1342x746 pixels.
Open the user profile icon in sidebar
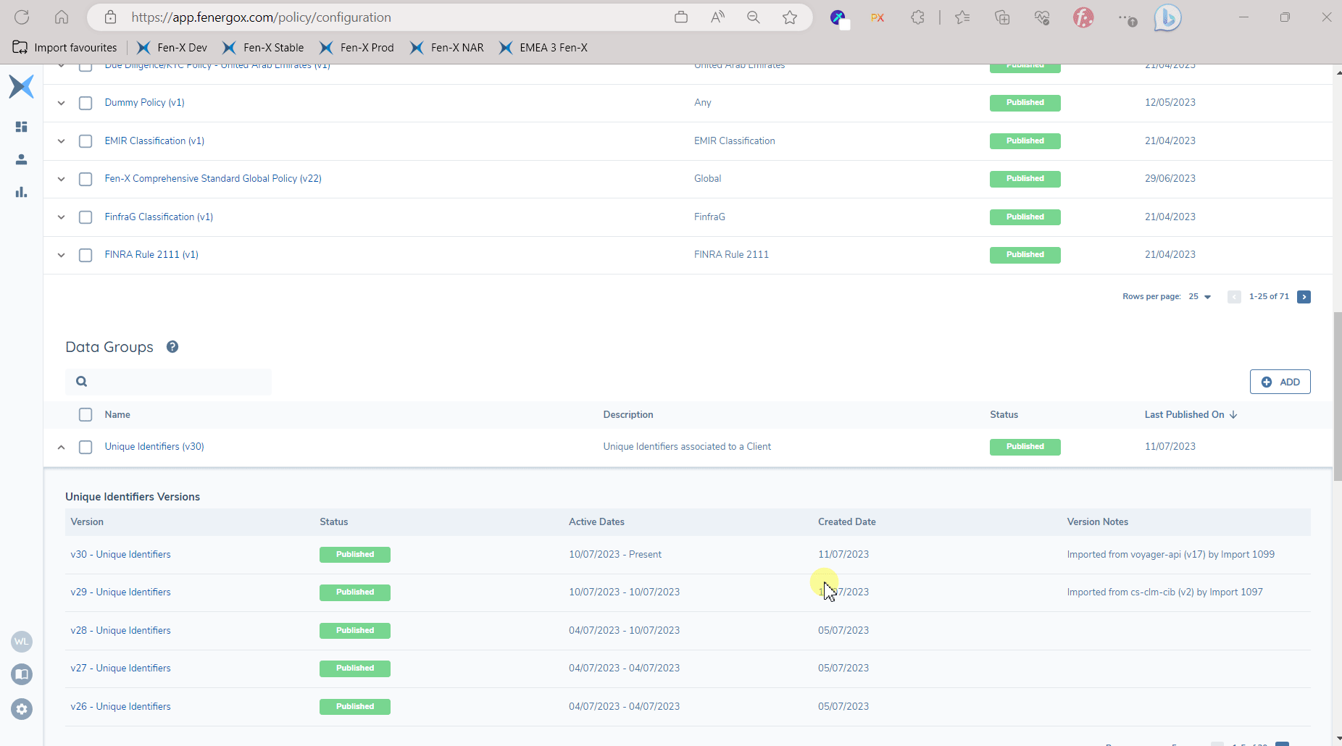(21, 159)
